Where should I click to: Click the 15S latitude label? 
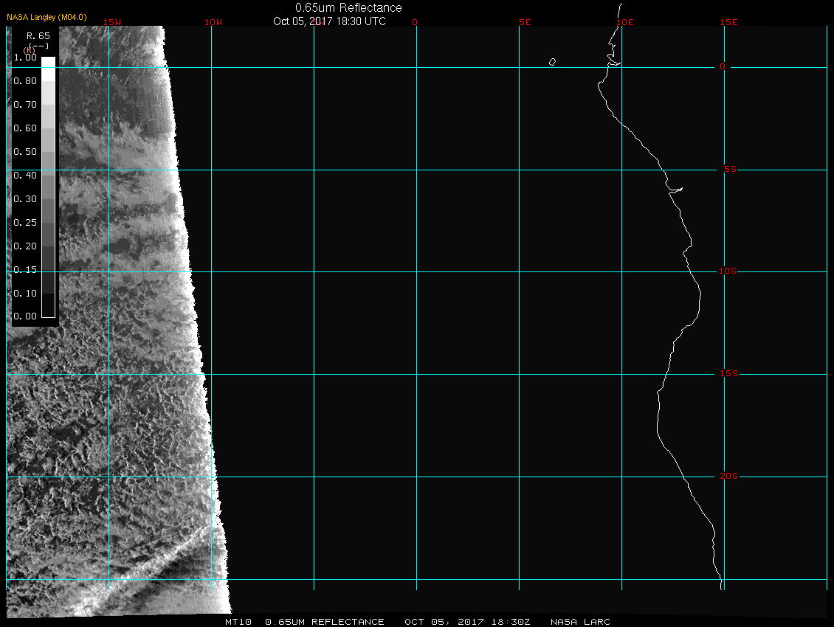728,374
